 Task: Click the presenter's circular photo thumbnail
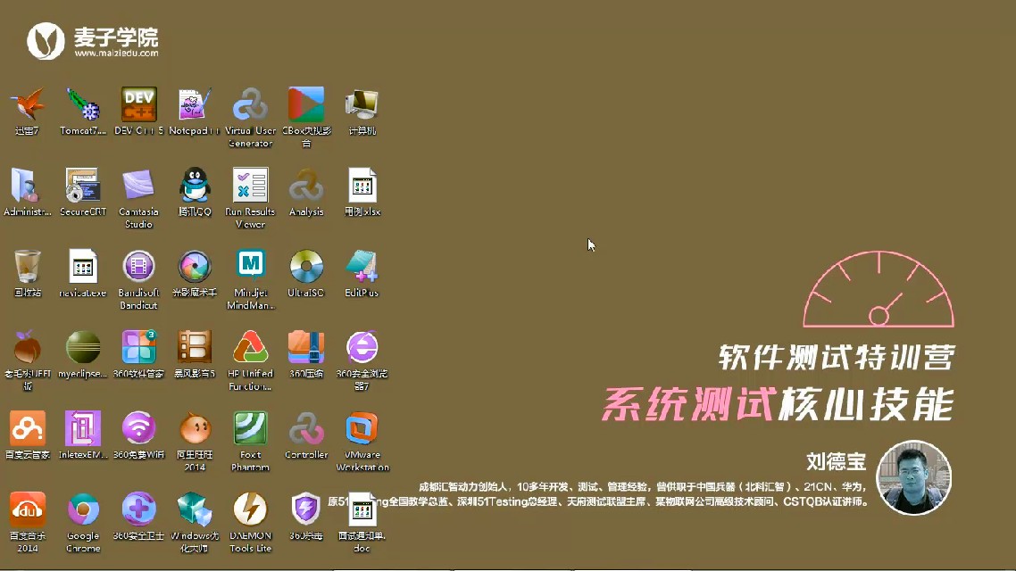(914, 477)
